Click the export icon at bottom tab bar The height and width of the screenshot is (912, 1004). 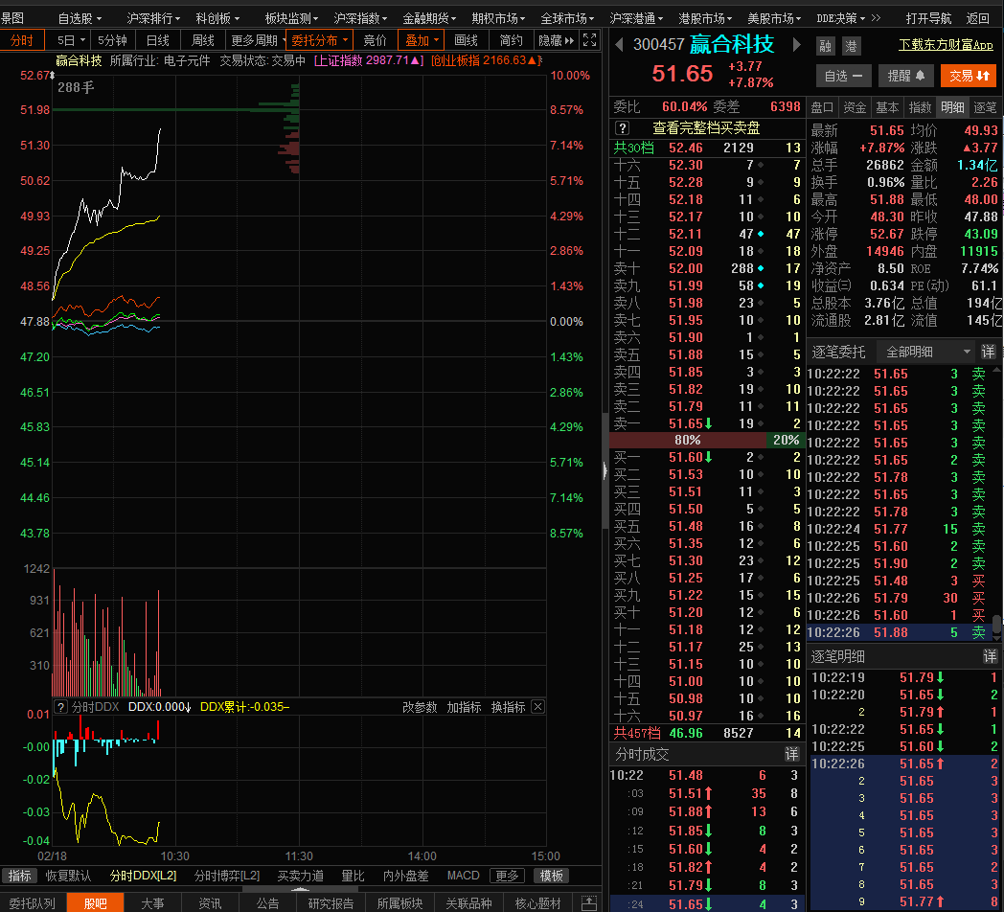click(x=588, y=903)
